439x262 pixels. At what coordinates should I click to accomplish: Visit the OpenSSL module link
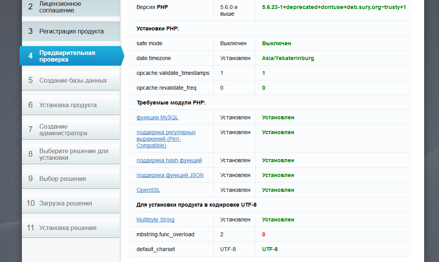coord(148,190)
